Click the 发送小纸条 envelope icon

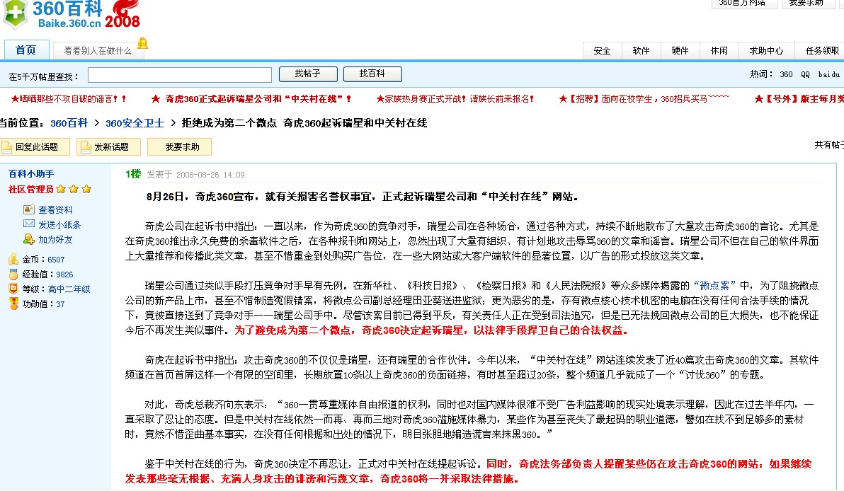29,224
